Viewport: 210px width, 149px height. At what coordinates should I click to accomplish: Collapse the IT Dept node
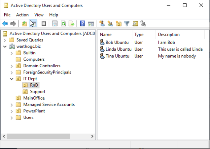coord(12,79)
